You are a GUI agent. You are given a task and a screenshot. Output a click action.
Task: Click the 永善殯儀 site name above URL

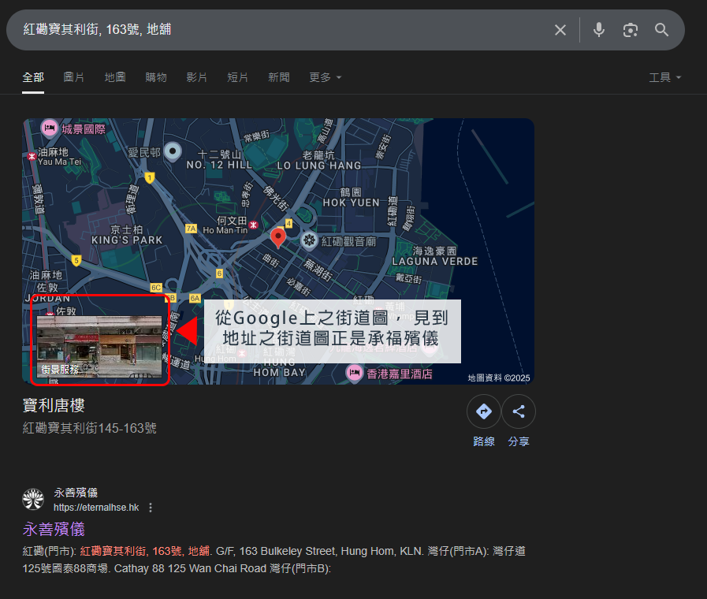click(76, 493)
